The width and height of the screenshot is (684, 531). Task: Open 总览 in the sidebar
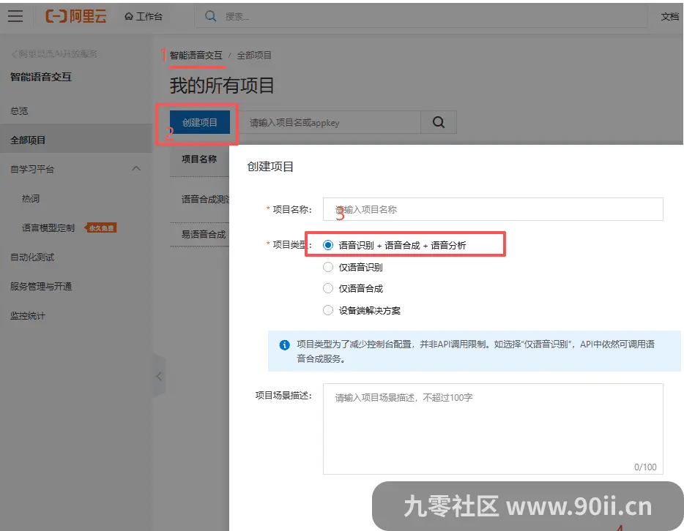pyautogui.click(x=19, y=110)
